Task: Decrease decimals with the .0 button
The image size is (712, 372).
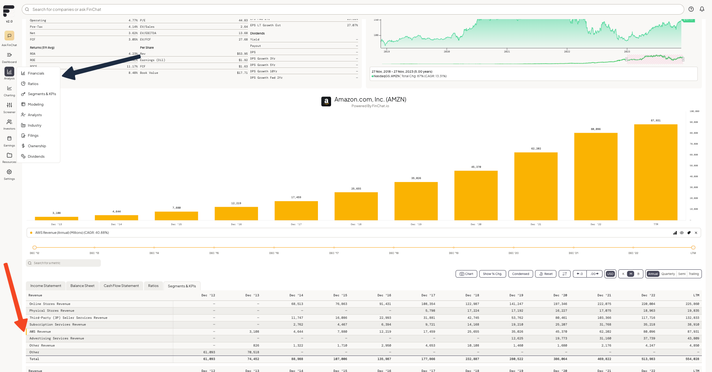Action: pos(580,274)
